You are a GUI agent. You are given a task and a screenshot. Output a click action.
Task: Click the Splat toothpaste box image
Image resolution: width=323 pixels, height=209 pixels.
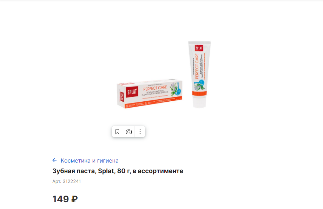[150, 93]
